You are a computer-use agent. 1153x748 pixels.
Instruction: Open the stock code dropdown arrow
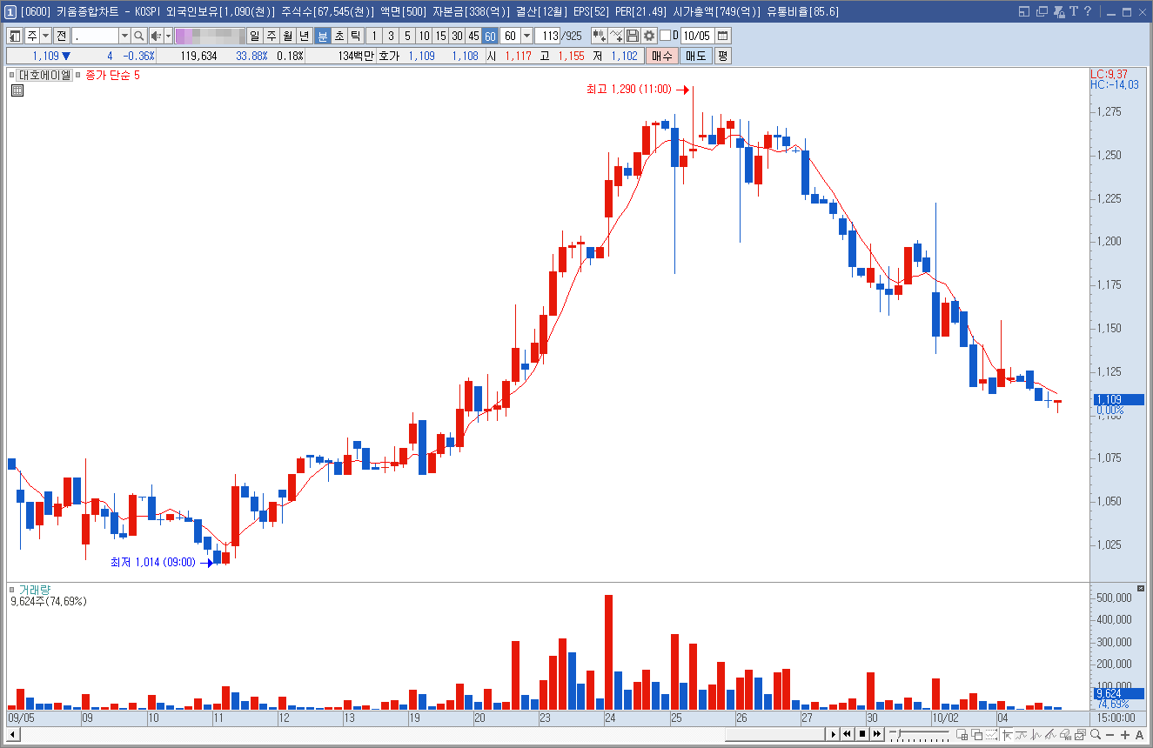coord(124,36)
